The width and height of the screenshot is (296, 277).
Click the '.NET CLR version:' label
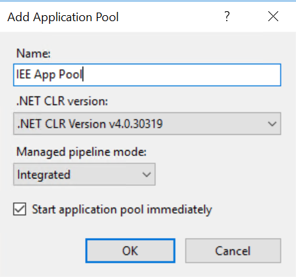[62, 101]
